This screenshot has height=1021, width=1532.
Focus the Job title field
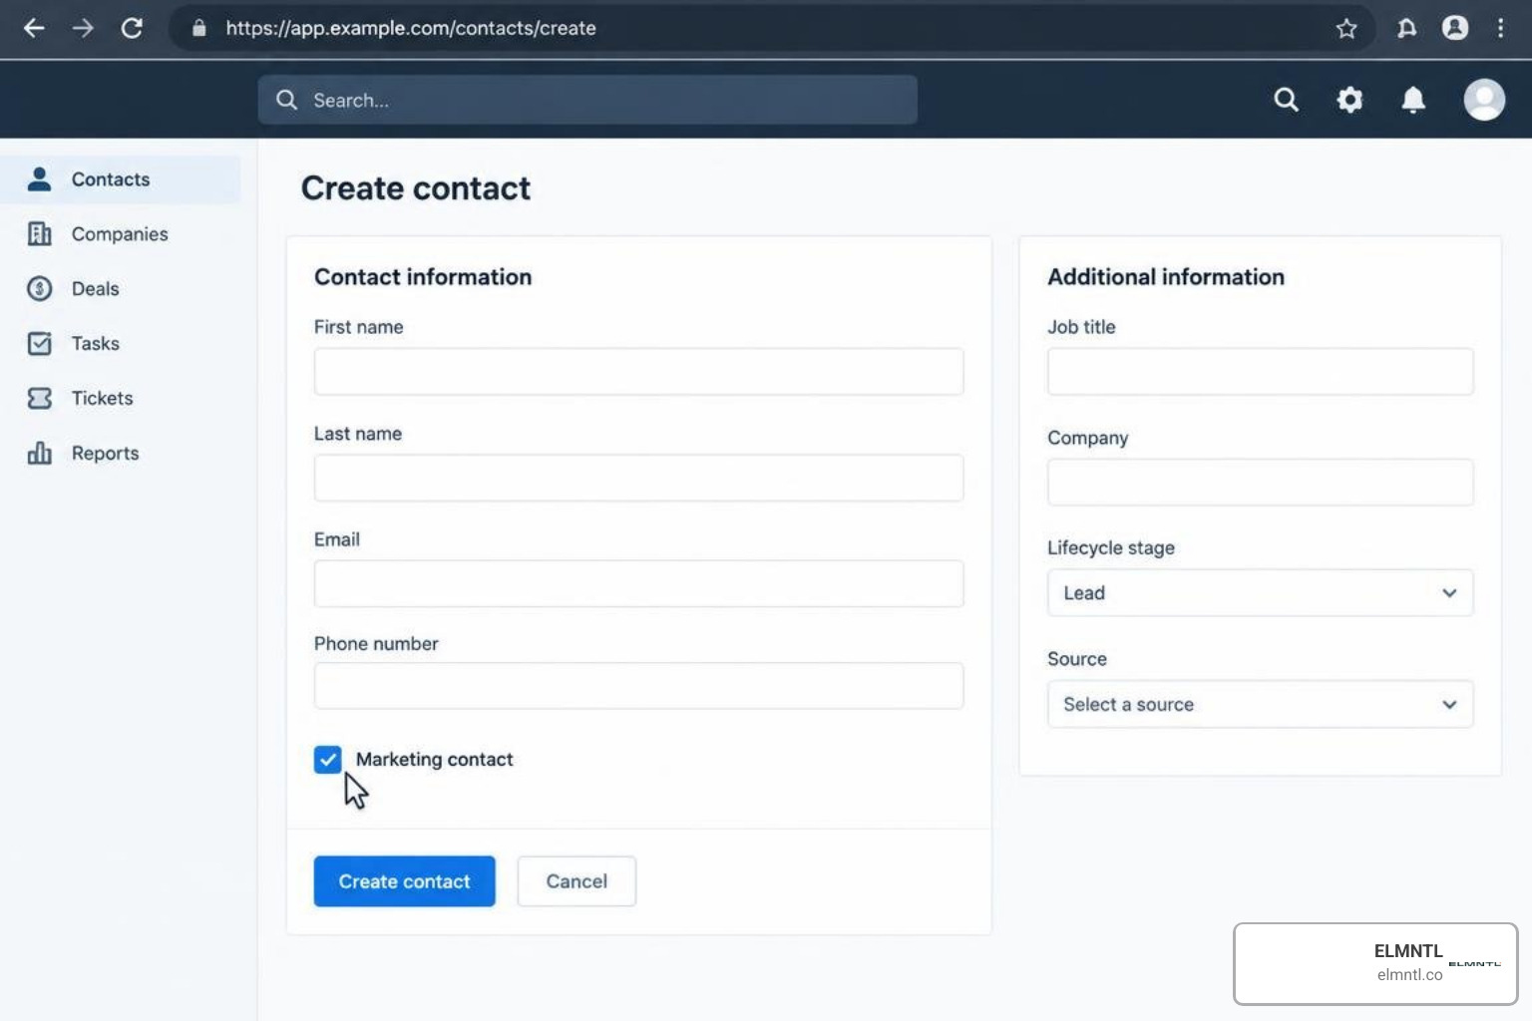(1260, 372)
